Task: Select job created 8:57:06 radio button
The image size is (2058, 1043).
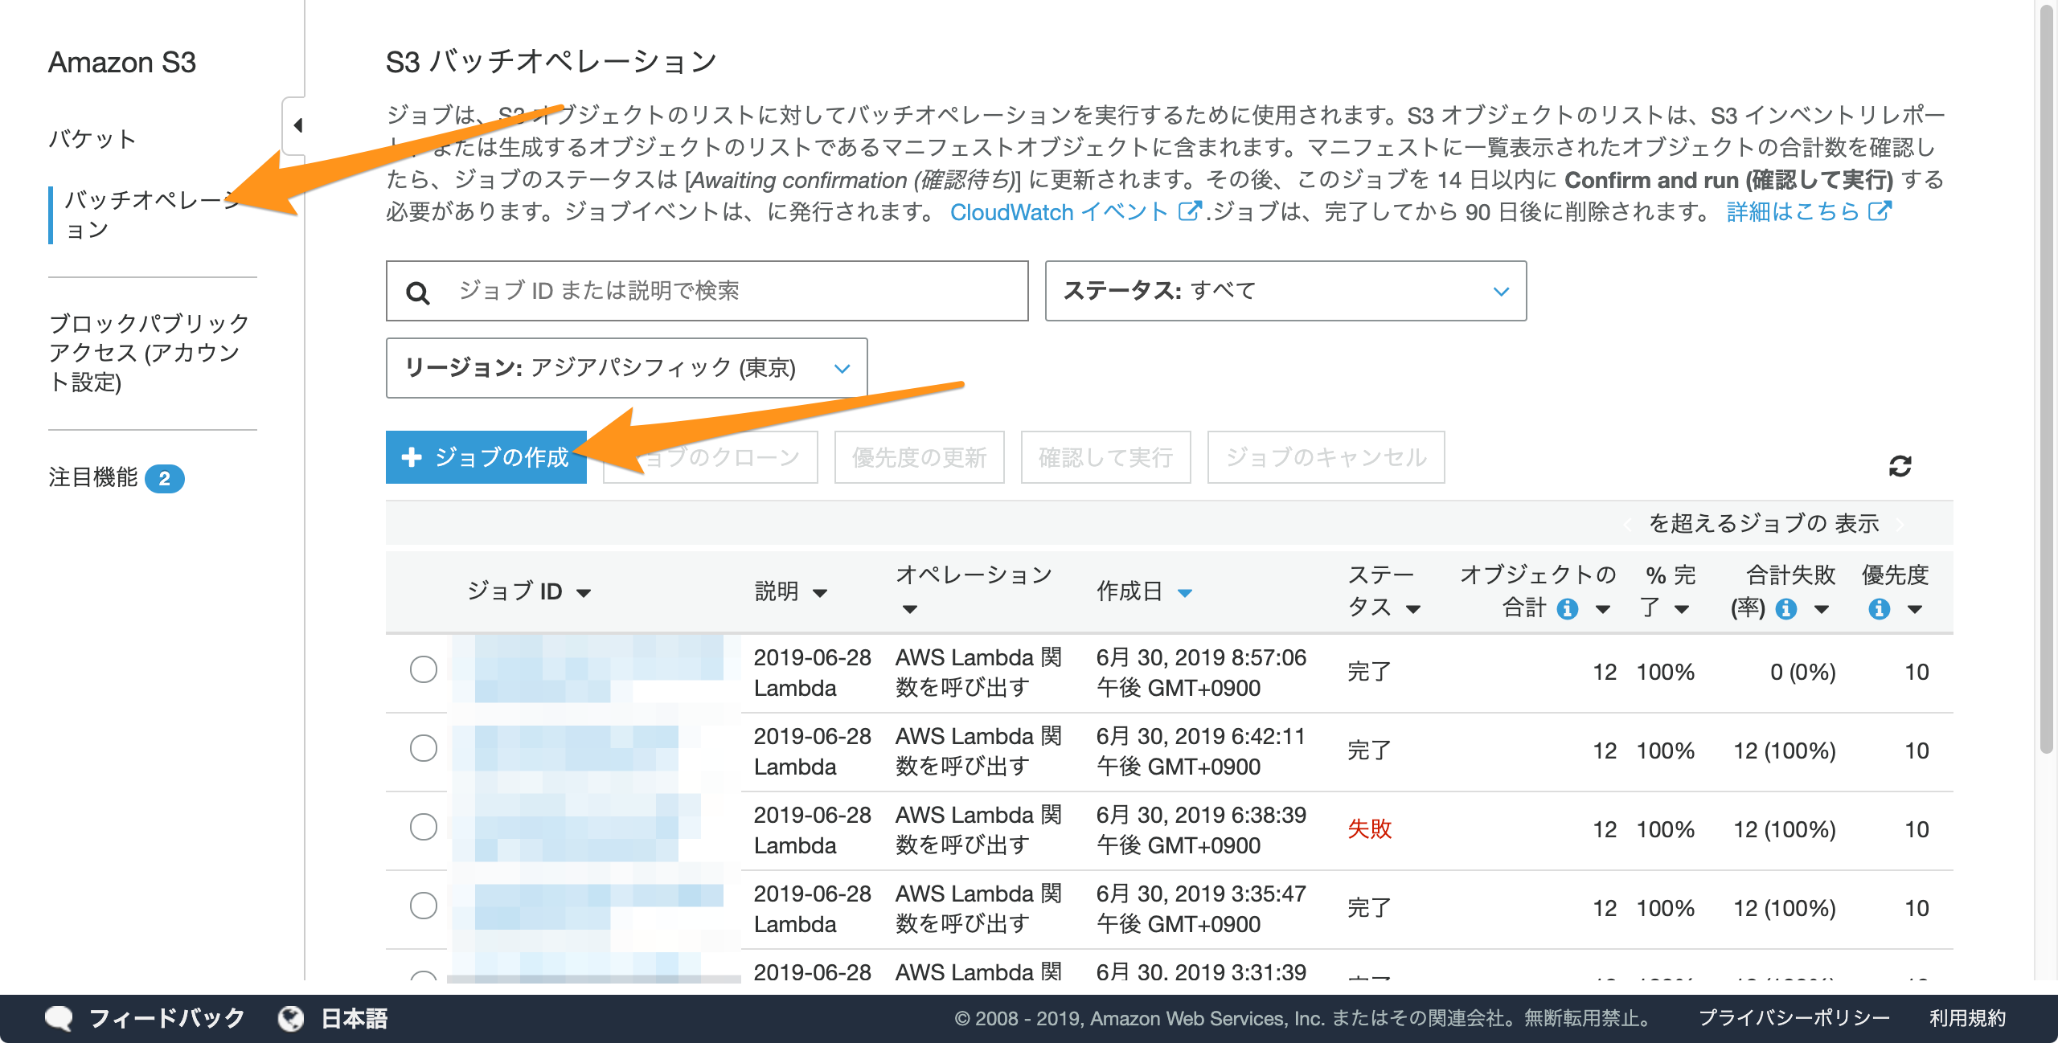Action: pos(423,669)
